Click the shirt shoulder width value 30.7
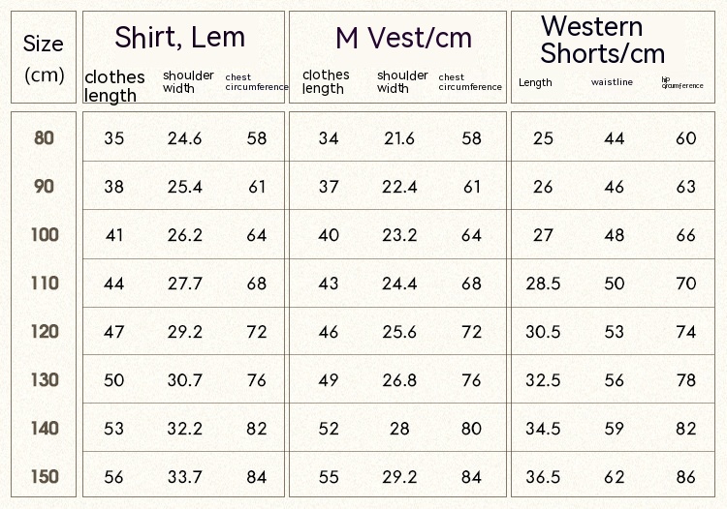 coord(184,380)
